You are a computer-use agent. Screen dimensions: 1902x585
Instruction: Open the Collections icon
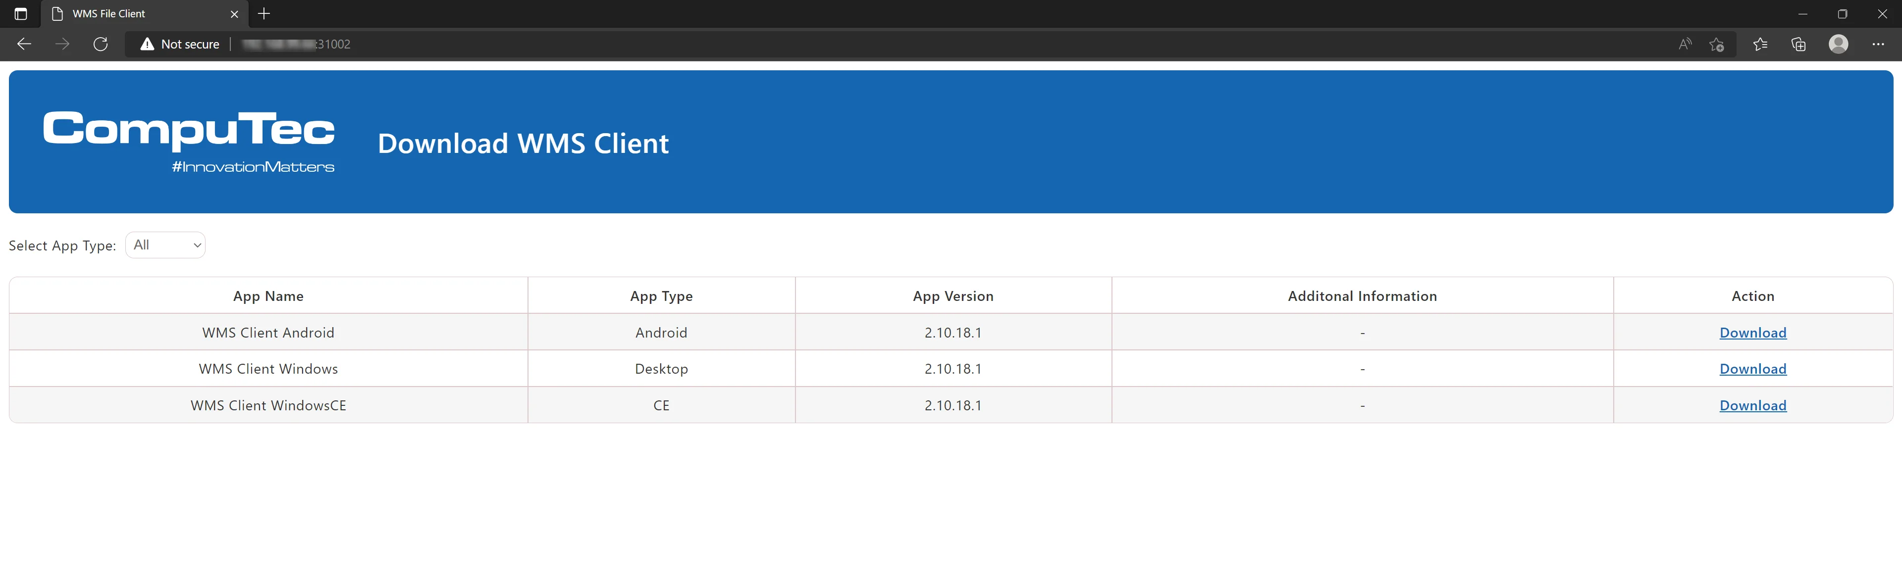click(1798, 44)
